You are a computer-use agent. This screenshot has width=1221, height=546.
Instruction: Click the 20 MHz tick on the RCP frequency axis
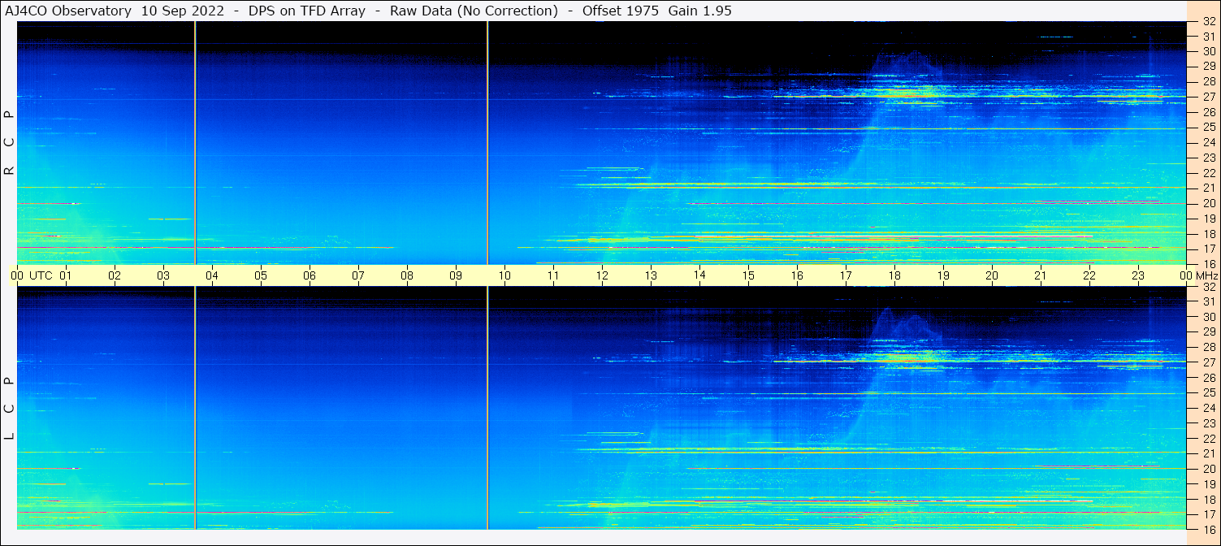coord(1209,203)
